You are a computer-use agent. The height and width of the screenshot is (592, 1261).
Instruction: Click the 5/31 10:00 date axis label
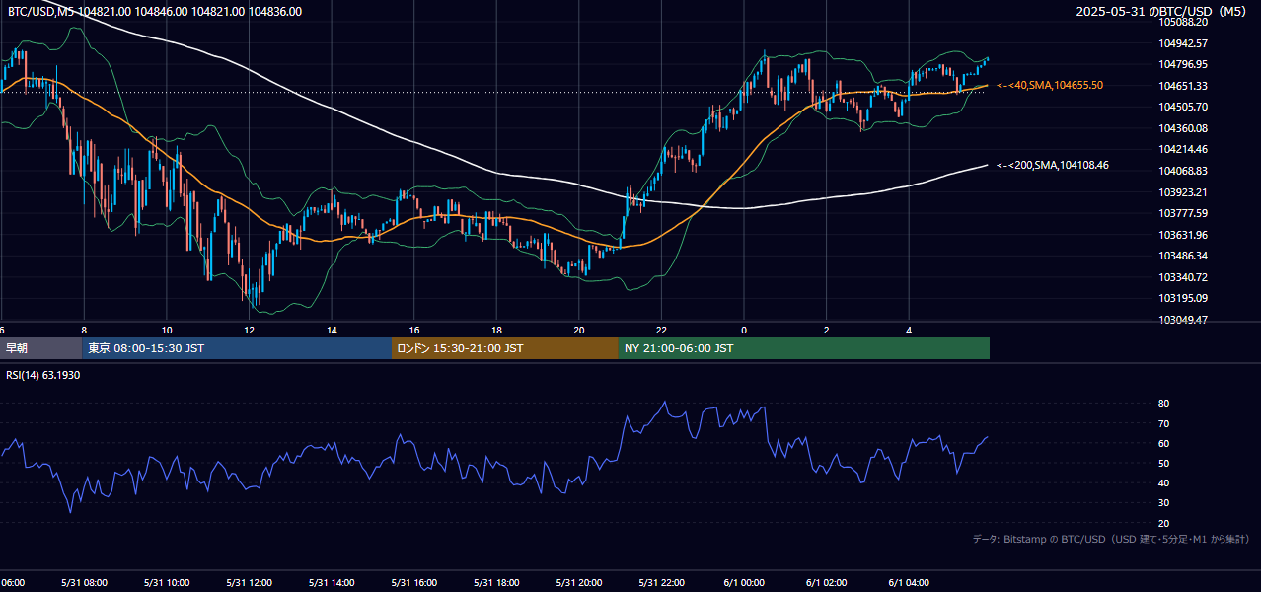click(x=167, y=582)
